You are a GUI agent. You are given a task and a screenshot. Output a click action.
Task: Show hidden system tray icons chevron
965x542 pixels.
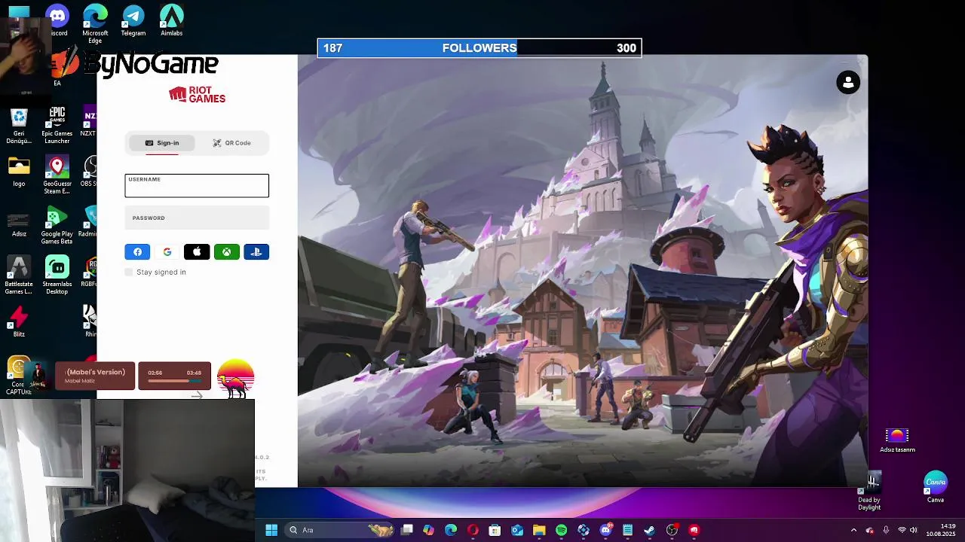tap(853, 530)
